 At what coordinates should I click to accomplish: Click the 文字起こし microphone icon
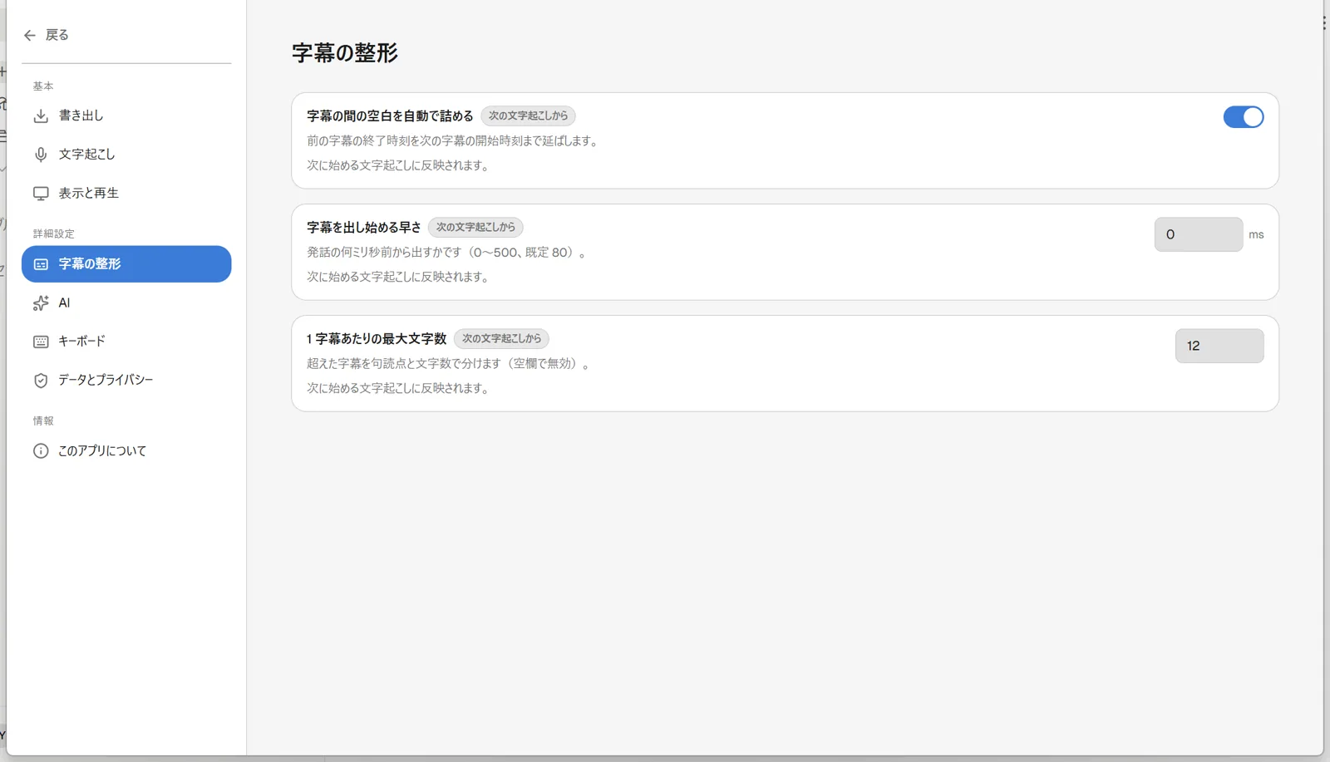coord(41,155)
